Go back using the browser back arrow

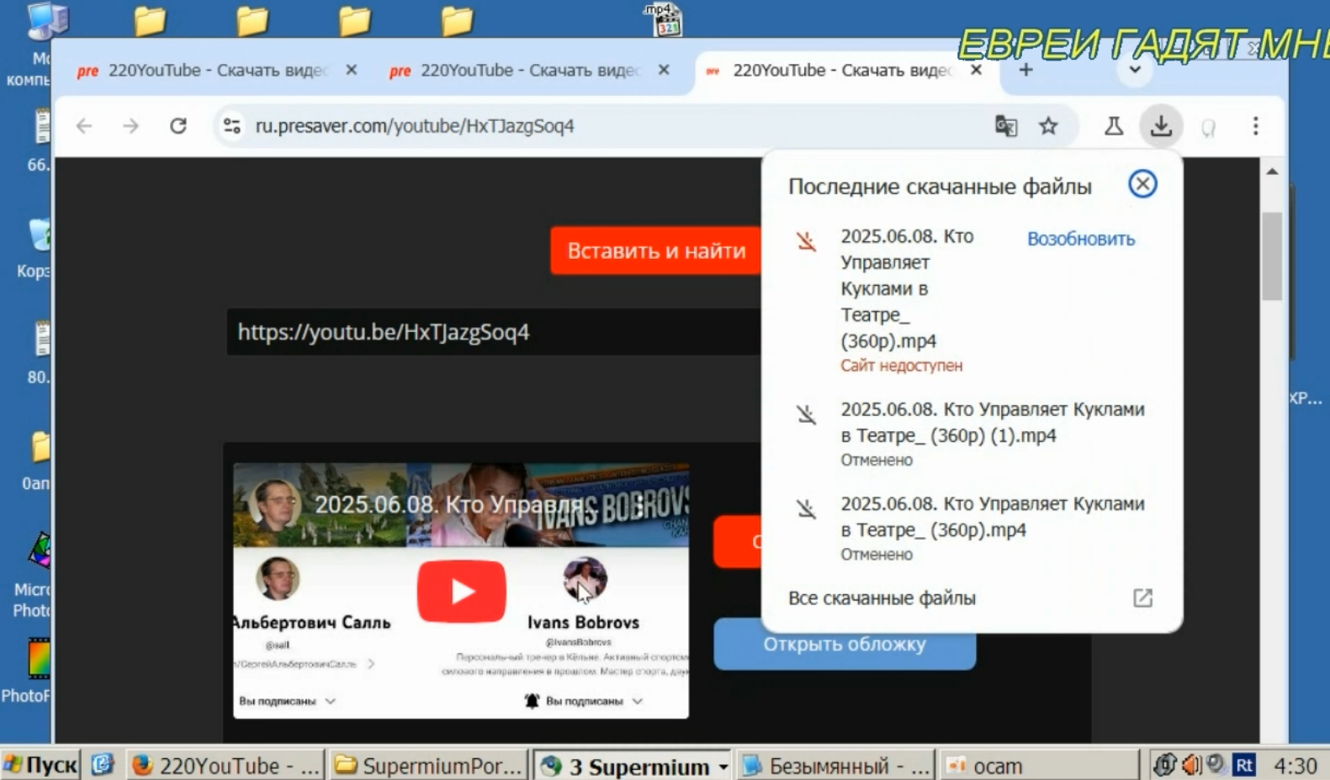[x=84, y=126]
